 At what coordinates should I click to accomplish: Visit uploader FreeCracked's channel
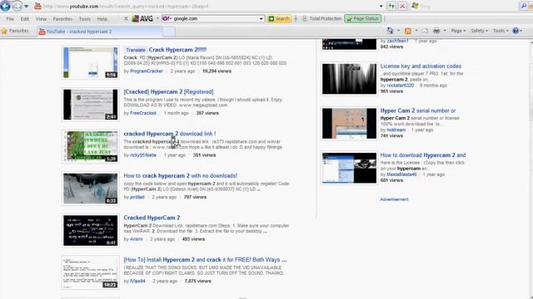click(x=143, y=113)
